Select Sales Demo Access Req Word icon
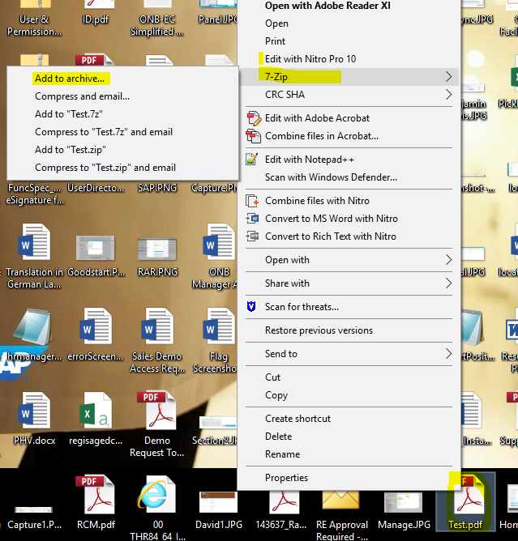 tap(157, 326)
